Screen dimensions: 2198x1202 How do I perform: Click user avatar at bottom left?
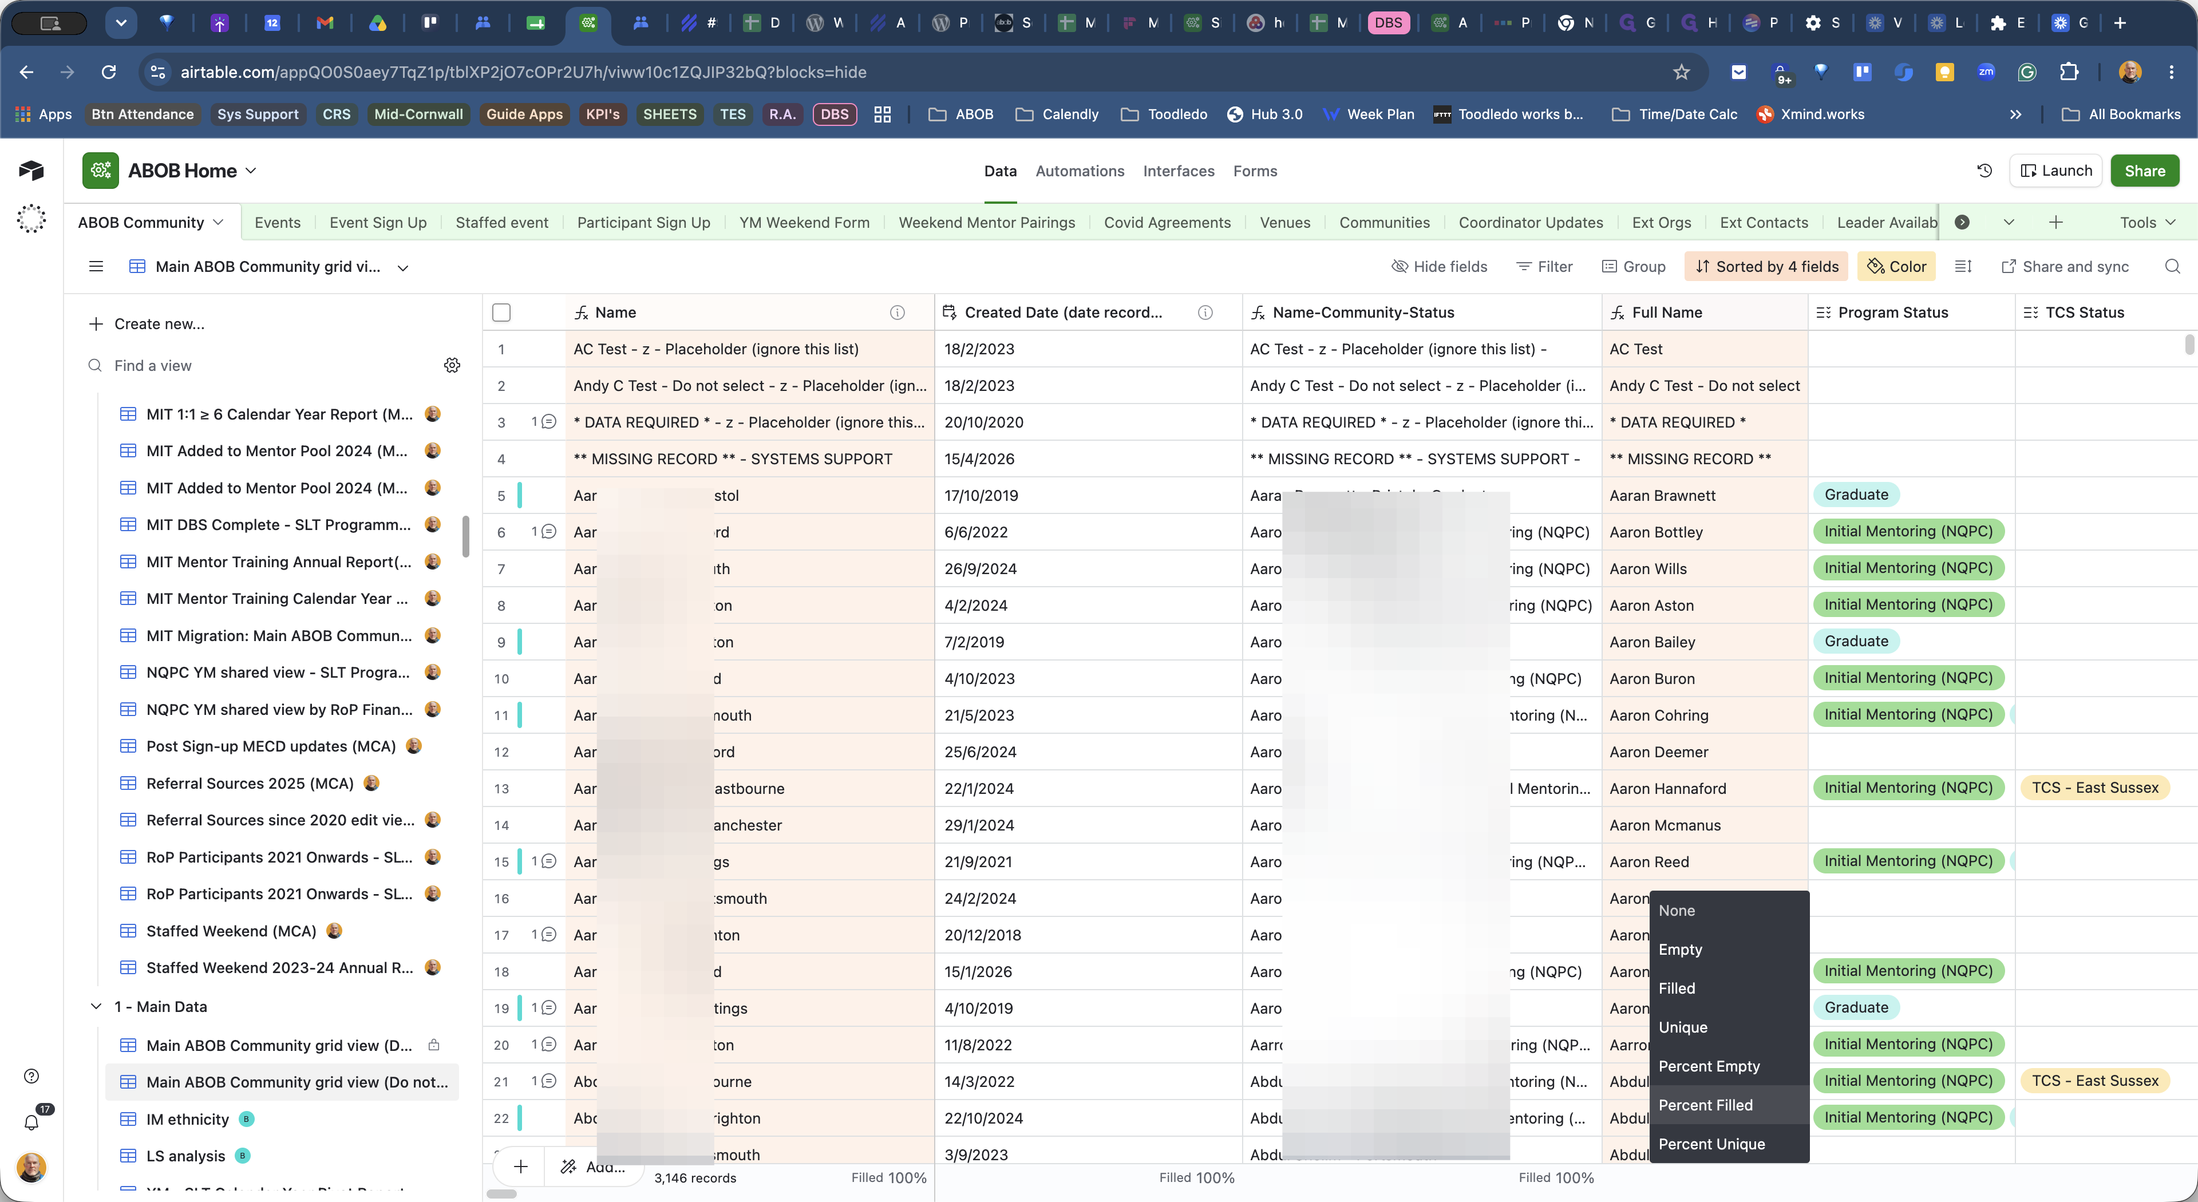click(x=31, y=1167)
